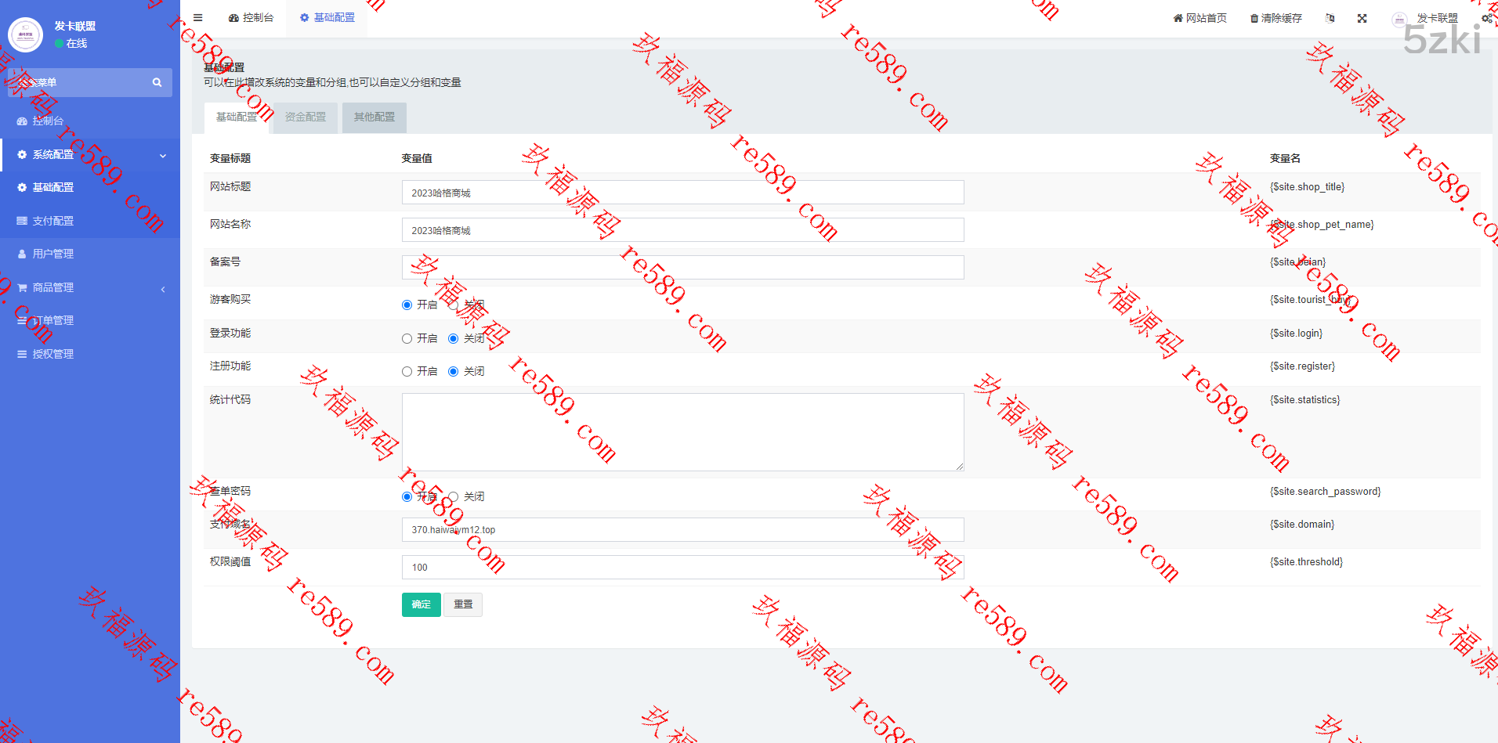Click the language switch icon in the top bar
Image resolution: width=1498 pixels, height=743 pixels.
[1330, 18]
